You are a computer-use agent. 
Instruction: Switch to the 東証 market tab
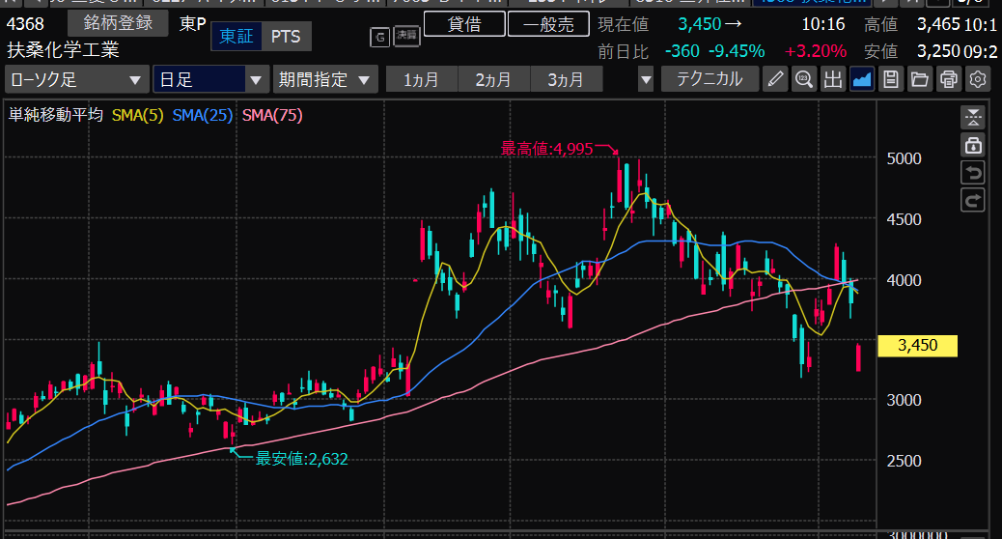pyautogui.click(x=237, y=37)
